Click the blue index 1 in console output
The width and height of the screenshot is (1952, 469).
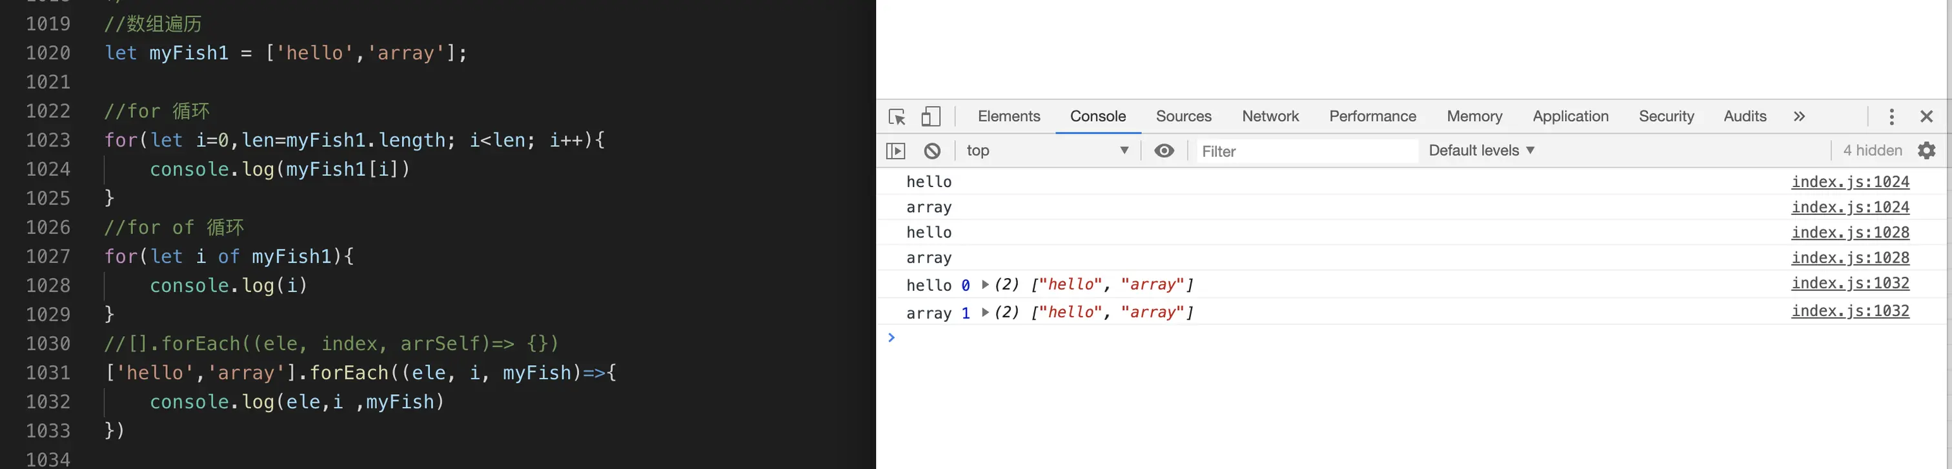(966, 313)
